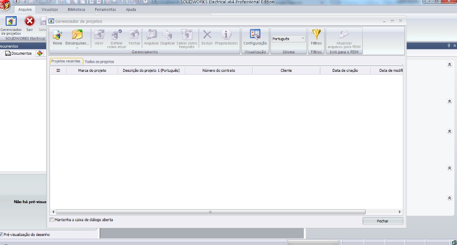Click the colored components tab icon beside Documentos
The width and height of the screenshot is (457, 245).
(x=40, y=53)
